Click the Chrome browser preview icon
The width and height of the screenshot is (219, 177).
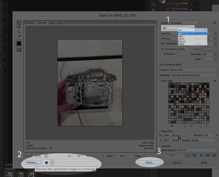[x=46, y=162]
